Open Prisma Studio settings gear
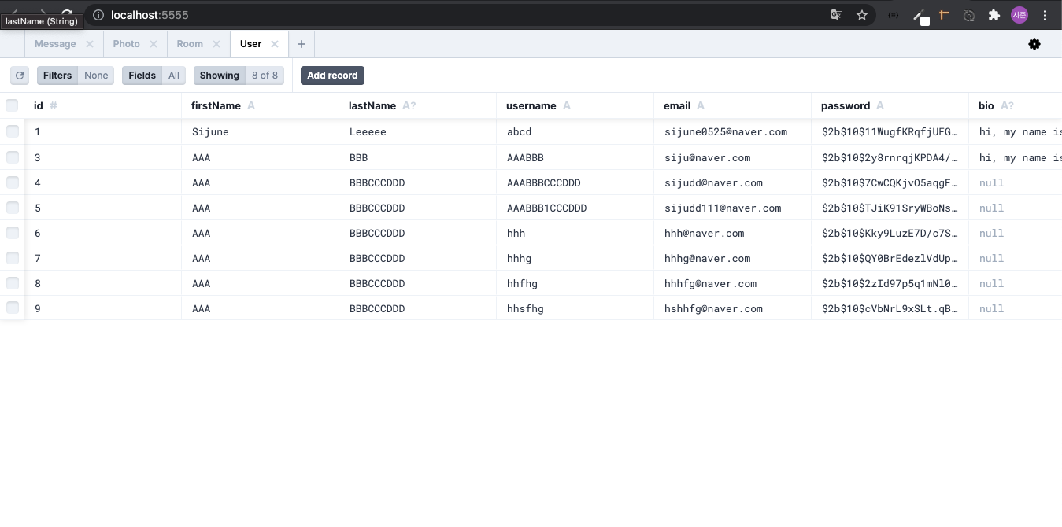Image resolution: width=1062 pixels, height=527 pixels. 1034,44
